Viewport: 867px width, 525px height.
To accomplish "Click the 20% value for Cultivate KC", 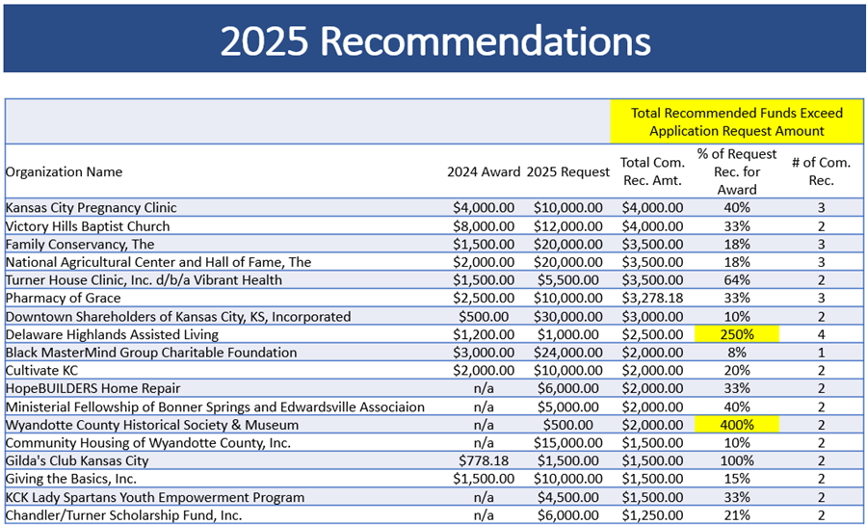I will point(737,370).
